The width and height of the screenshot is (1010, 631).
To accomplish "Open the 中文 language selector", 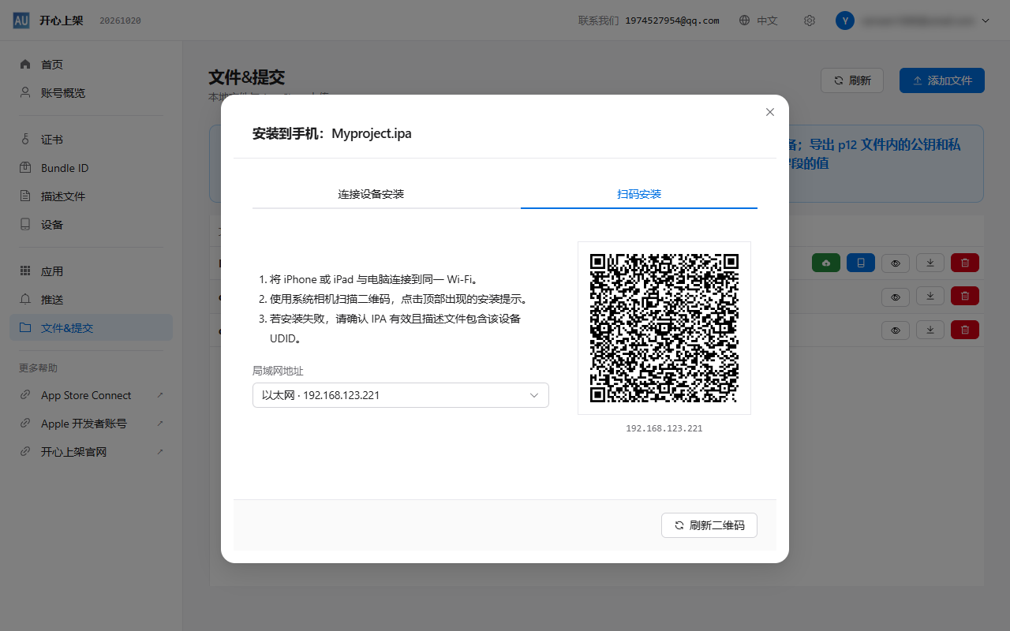I will pyautogui.click(x=758, y=21).
